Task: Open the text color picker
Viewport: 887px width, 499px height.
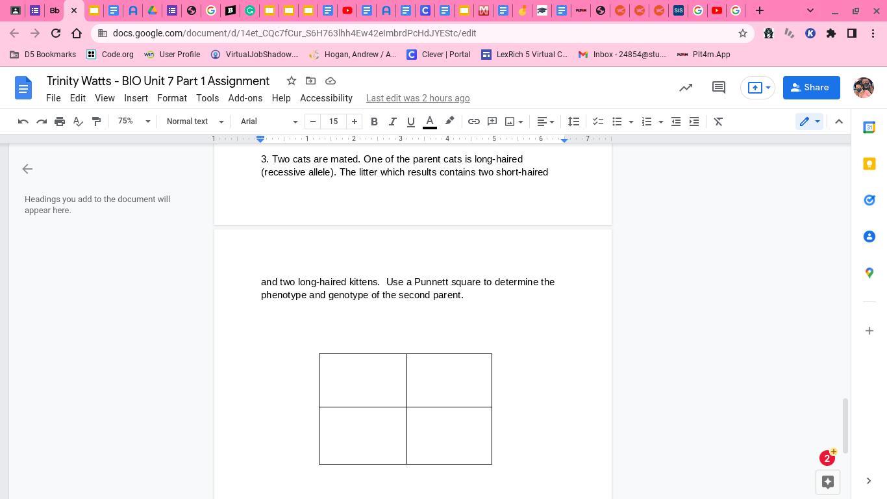Action: pyautogui.click(x=429, y=122)
